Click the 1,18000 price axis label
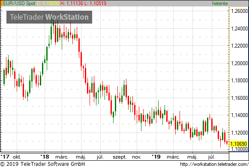 point(239,81)
